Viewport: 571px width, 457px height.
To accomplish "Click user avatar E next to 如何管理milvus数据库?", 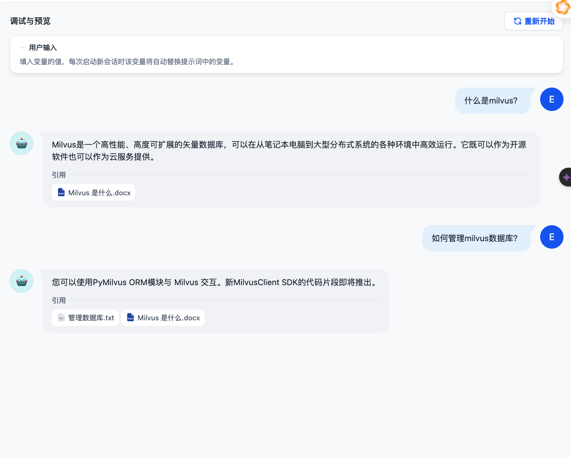I will [552, 237].
